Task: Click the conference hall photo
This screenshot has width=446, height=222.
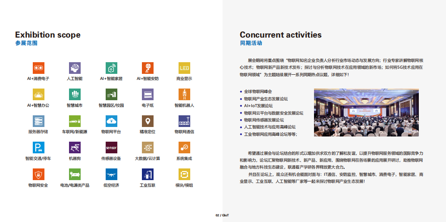Action: pyautogui.click(x=366, y=113)
